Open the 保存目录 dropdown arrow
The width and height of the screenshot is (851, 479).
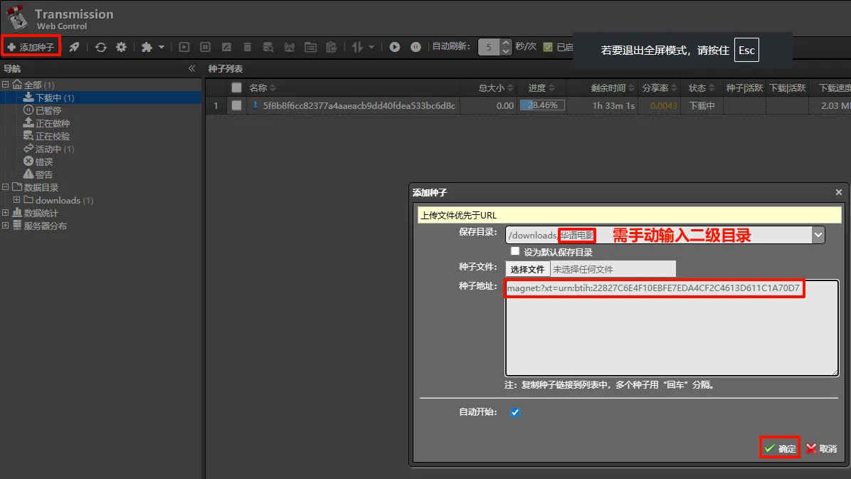[x=818, y=234]
